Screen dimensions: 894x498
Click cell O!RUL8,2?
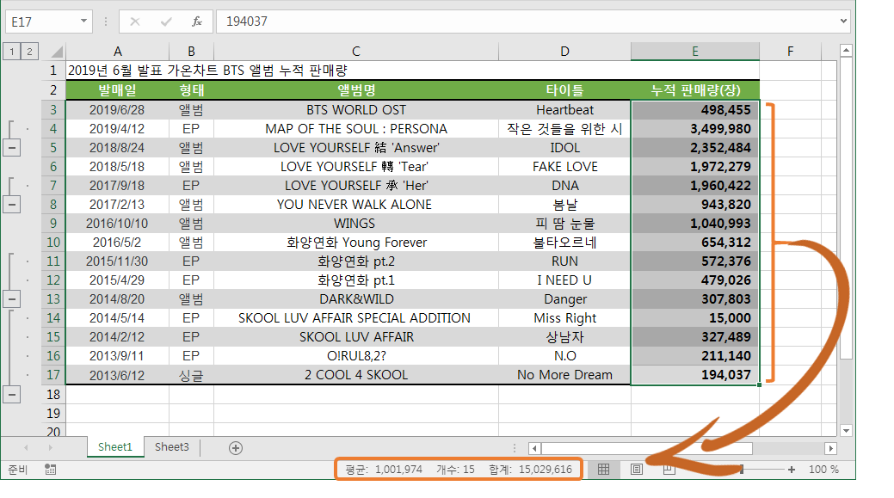(355, 356)
